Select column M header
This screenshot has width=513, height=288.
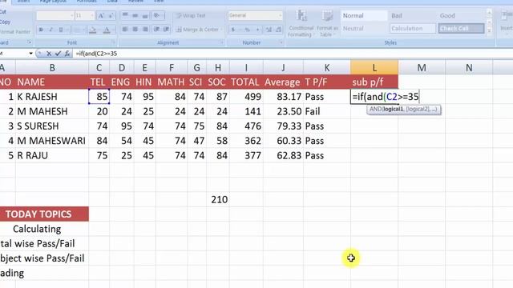[x=422, y=67]
